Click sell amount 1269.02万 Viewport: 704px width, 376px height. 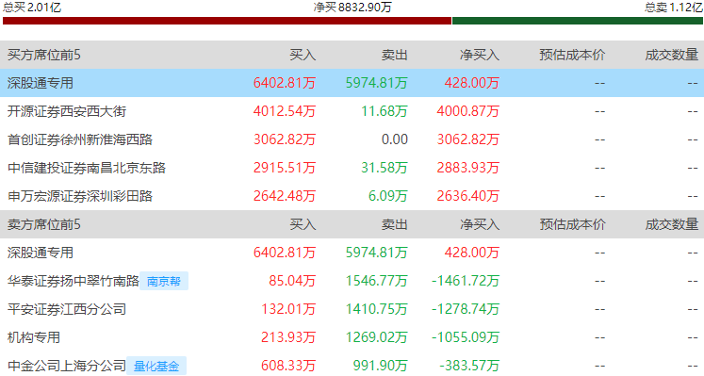377,337
